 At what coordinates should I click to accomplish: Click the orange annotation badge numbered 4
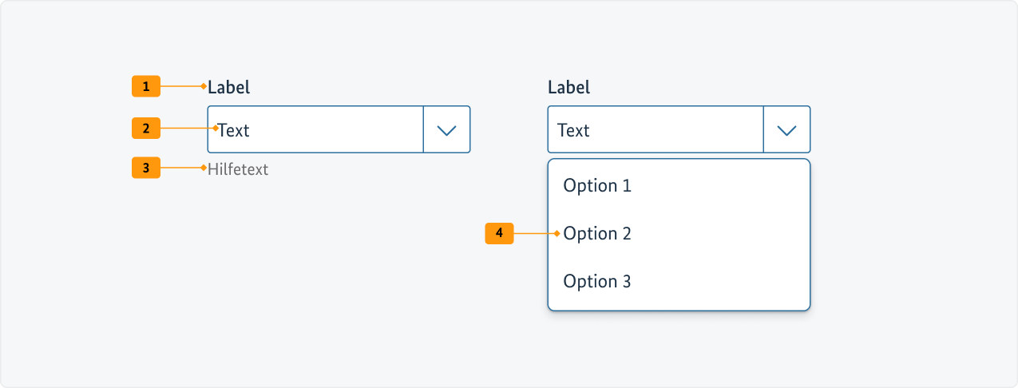(499, 233)
